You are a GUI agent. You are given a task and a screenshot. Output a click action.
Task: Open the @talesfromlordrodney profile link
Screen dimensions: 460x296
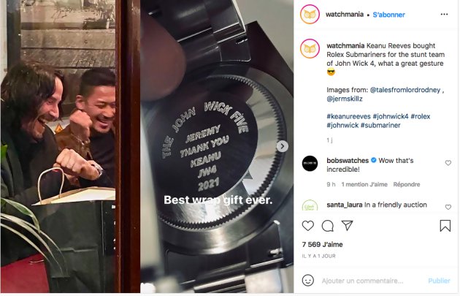pyautogui.click(x=405, y=90)
